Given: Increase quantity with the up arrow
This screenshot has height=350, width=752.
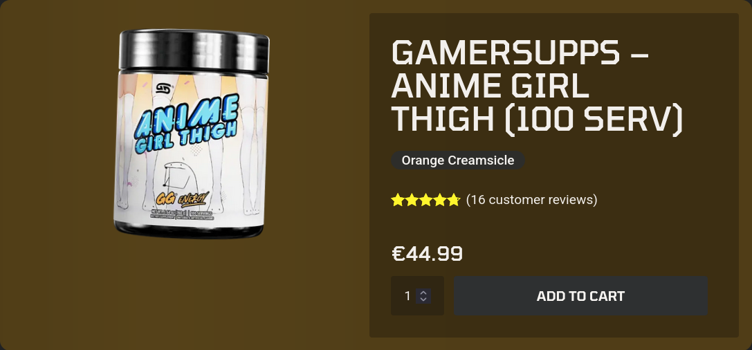Looking at the screenshot, I should [x=423, y=293].
